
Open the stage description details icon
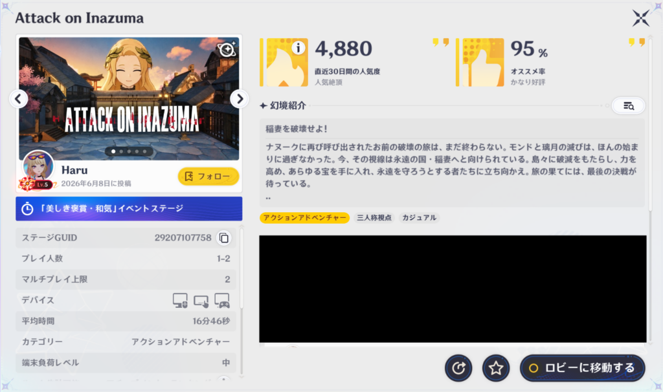[628, 105]
